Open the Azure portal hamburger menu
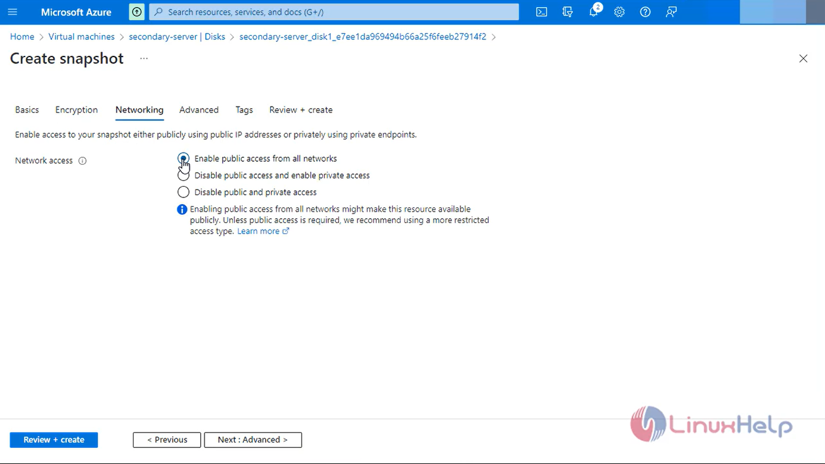825x464 pixels. 13,12
